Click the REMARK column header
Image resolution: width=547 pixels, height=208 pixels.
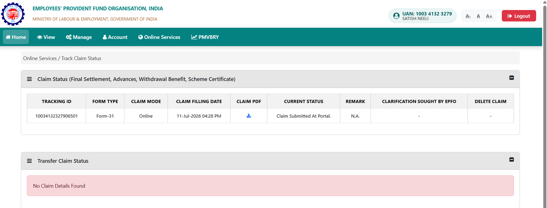click(356, 101)
